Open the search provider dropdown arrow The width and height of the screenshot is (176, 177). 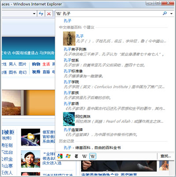171,14
